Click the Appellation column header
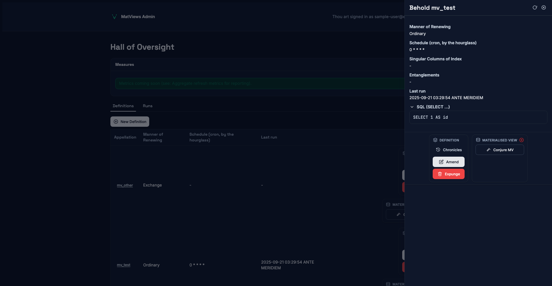This screenshot has height=286, width=552. [125, 137]
